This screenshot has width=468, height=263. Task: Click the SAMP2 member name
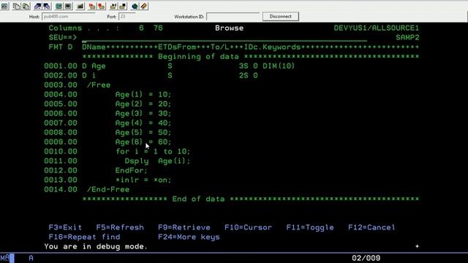[x=407, y=38]
